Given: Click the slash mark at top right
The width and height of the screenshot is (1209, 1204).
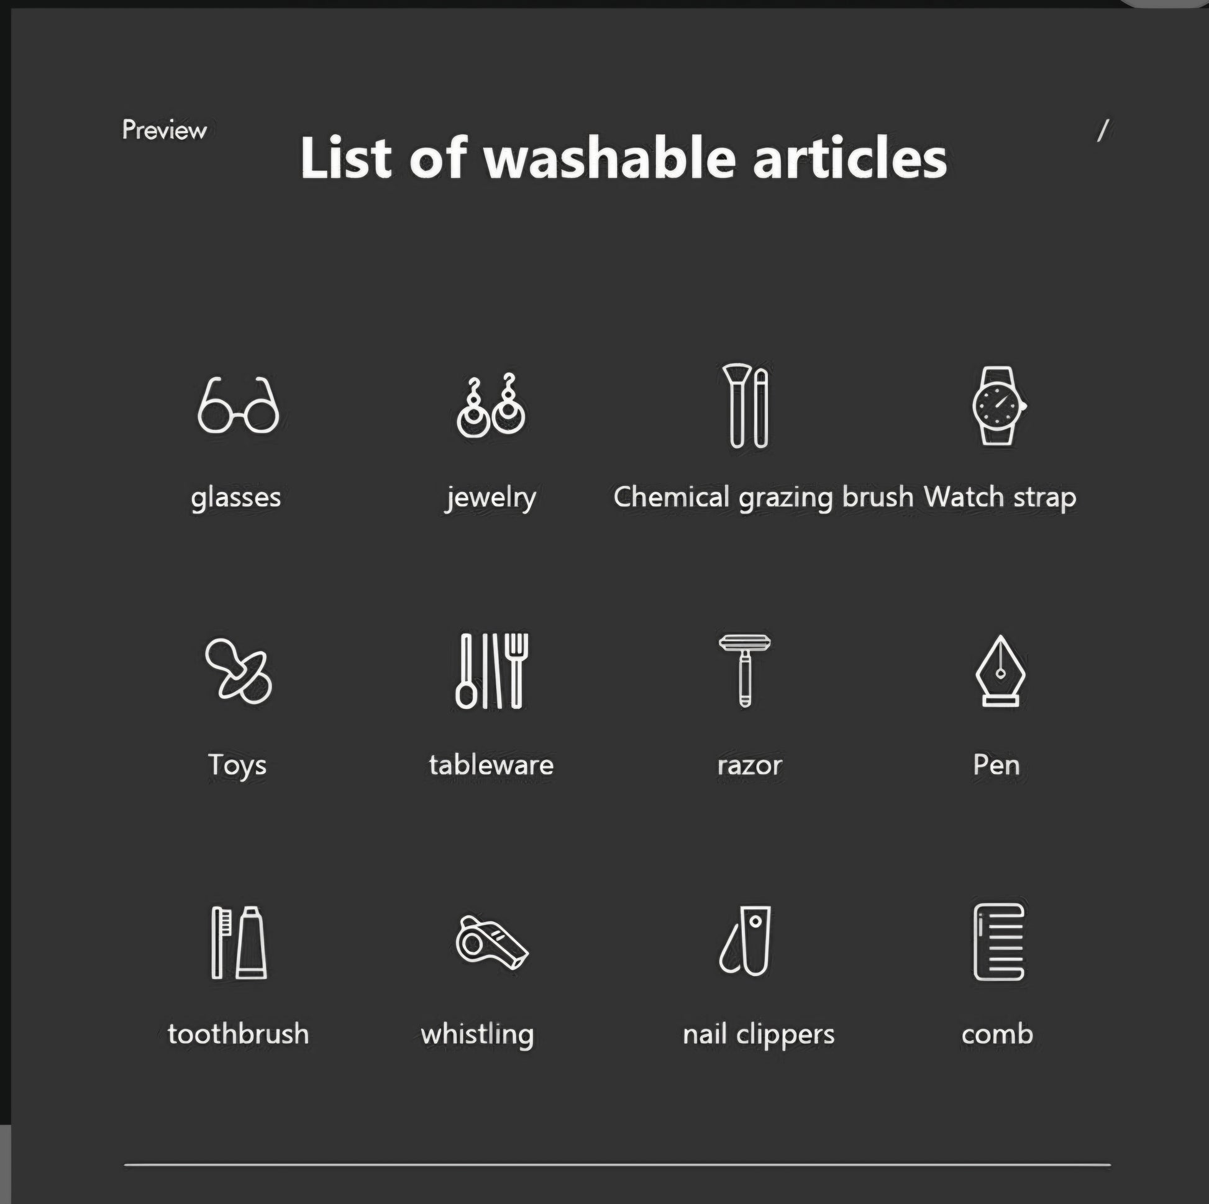Looking at the screenshot, I should click(x=1103, y=131).
